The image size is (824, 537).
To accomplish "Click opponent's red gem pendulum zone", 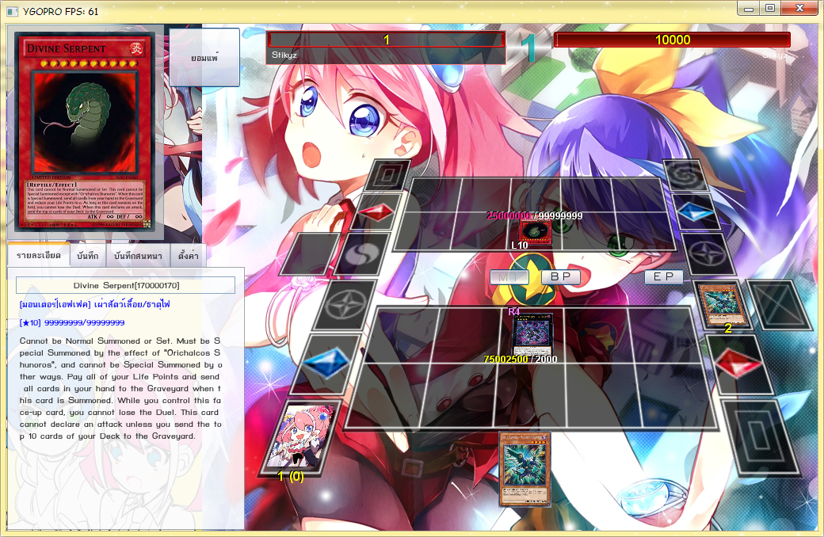I will [x=377, y=211].
